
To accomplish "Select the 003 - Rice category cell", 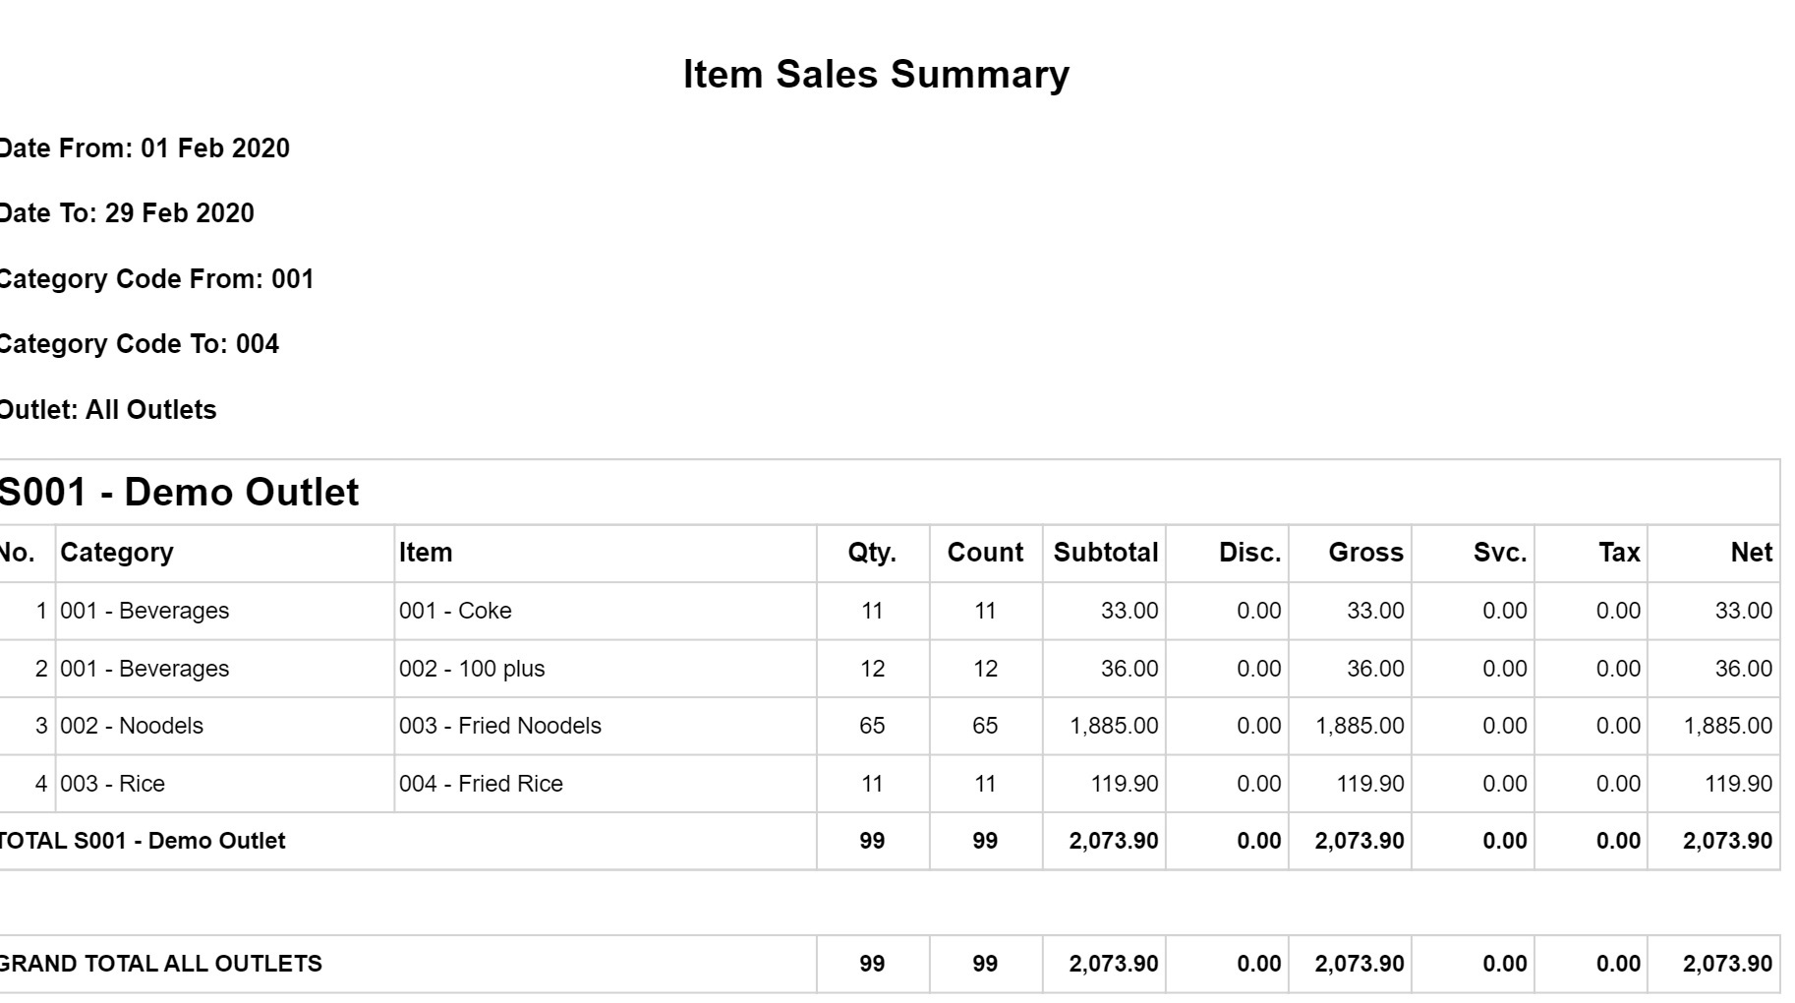I will tap(225, 784).
